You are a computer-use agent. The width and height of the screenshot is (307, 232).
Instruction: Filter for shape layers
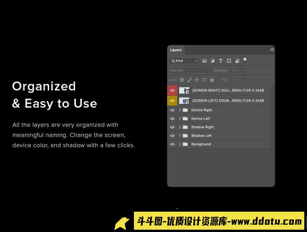point(229,61)
